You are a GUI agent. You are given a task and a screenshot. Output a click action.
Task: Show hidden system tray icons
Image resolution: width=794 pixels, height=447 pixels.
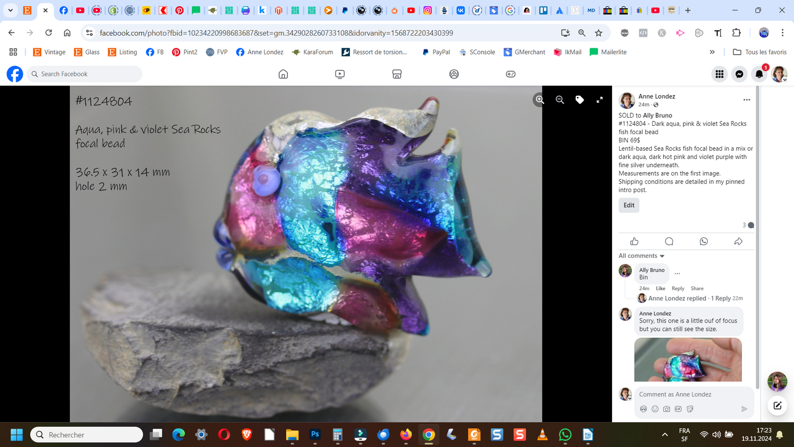click(665, 435)
